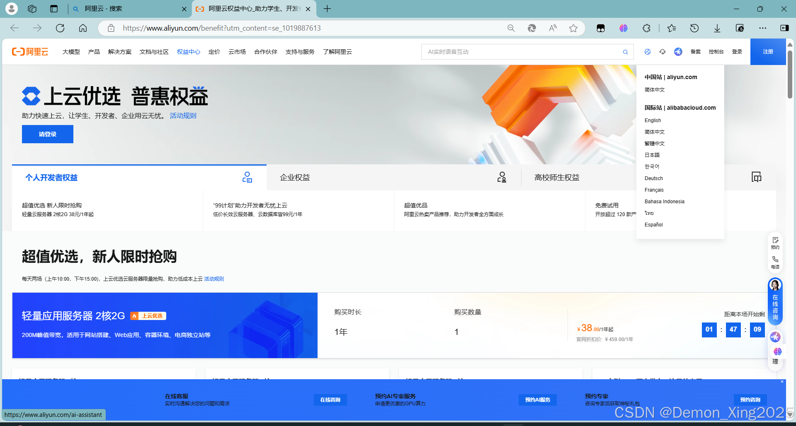Refresh the page with the reload icon
Screen dimensions: 796x426
pos(60,28)
